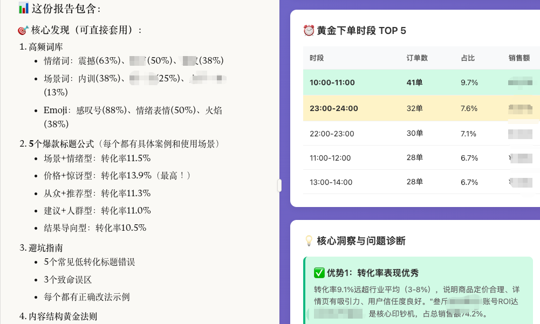
Task: Click the 22:00-23:00 time slot cell
Action: (332, 134)
